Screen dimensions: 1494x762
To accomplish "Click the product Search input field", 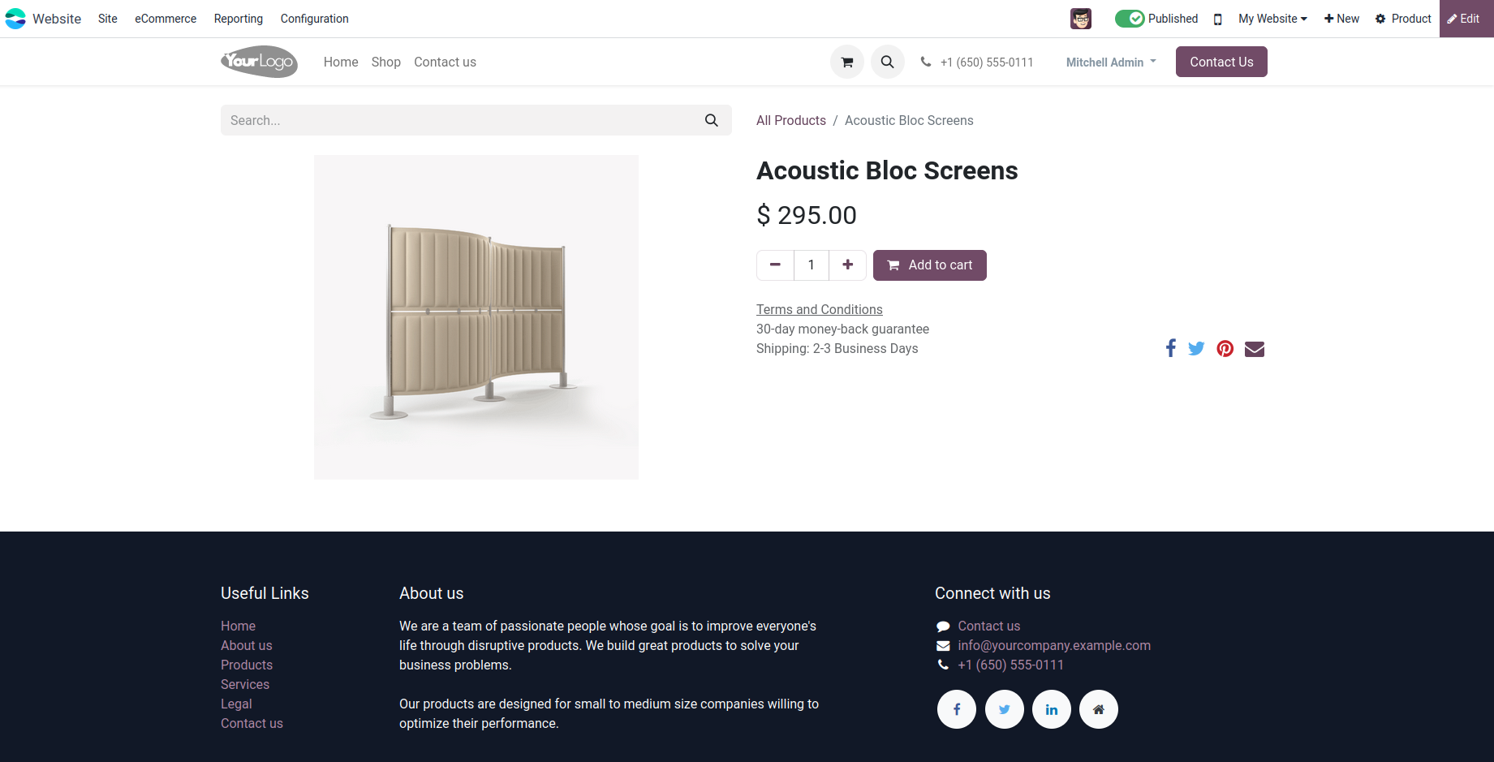I will click(463, 120).
